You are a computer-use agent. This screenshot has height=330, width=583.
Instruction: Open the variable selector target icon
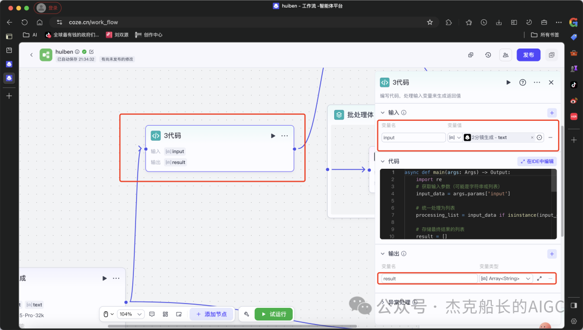coord(539,137)
